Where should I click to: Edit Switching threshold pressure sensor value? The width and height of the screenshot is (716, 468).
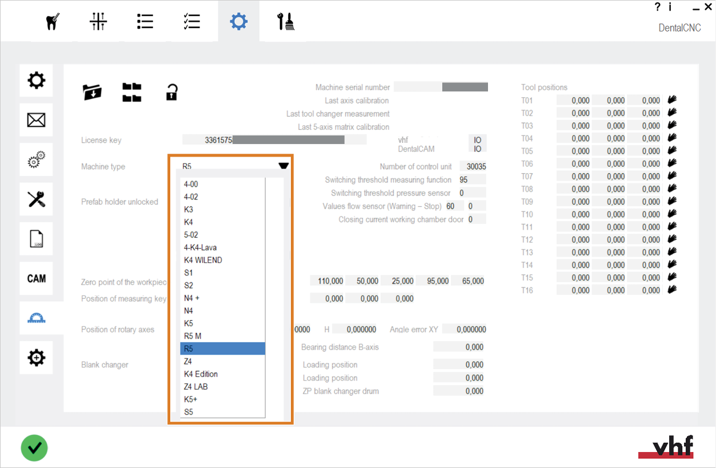coord(471,193)
